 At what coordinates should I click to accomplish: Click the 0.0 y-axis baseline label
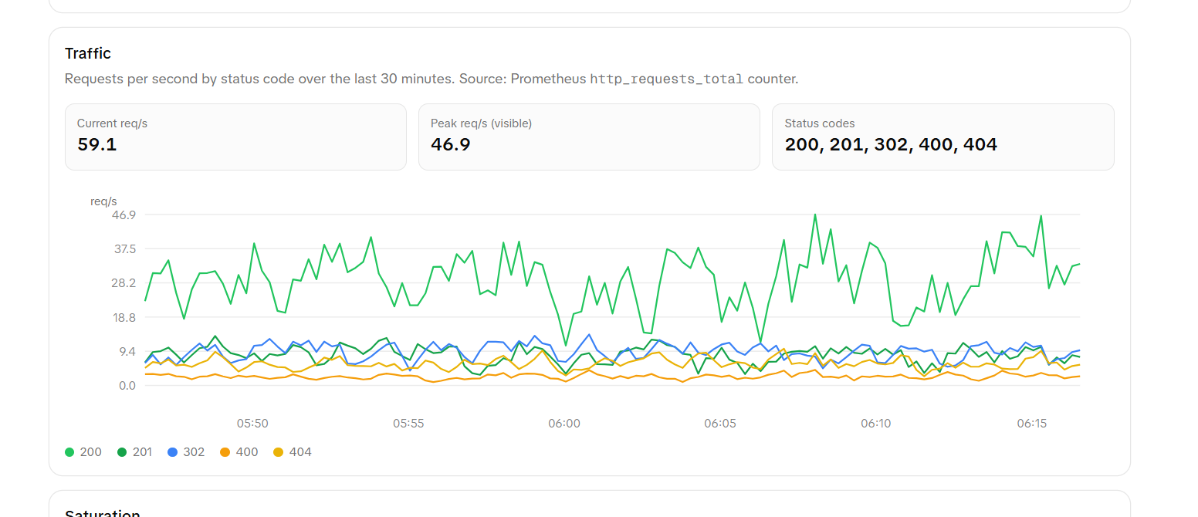pos(127,386)
